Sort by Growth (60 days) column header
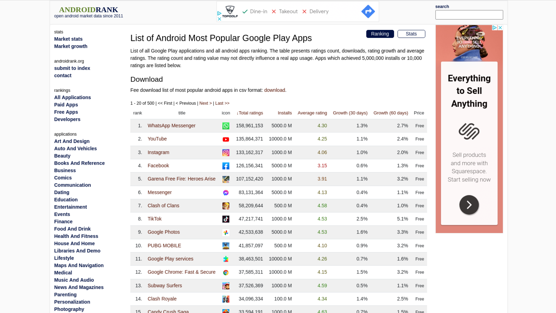 [x=391, y=113]
